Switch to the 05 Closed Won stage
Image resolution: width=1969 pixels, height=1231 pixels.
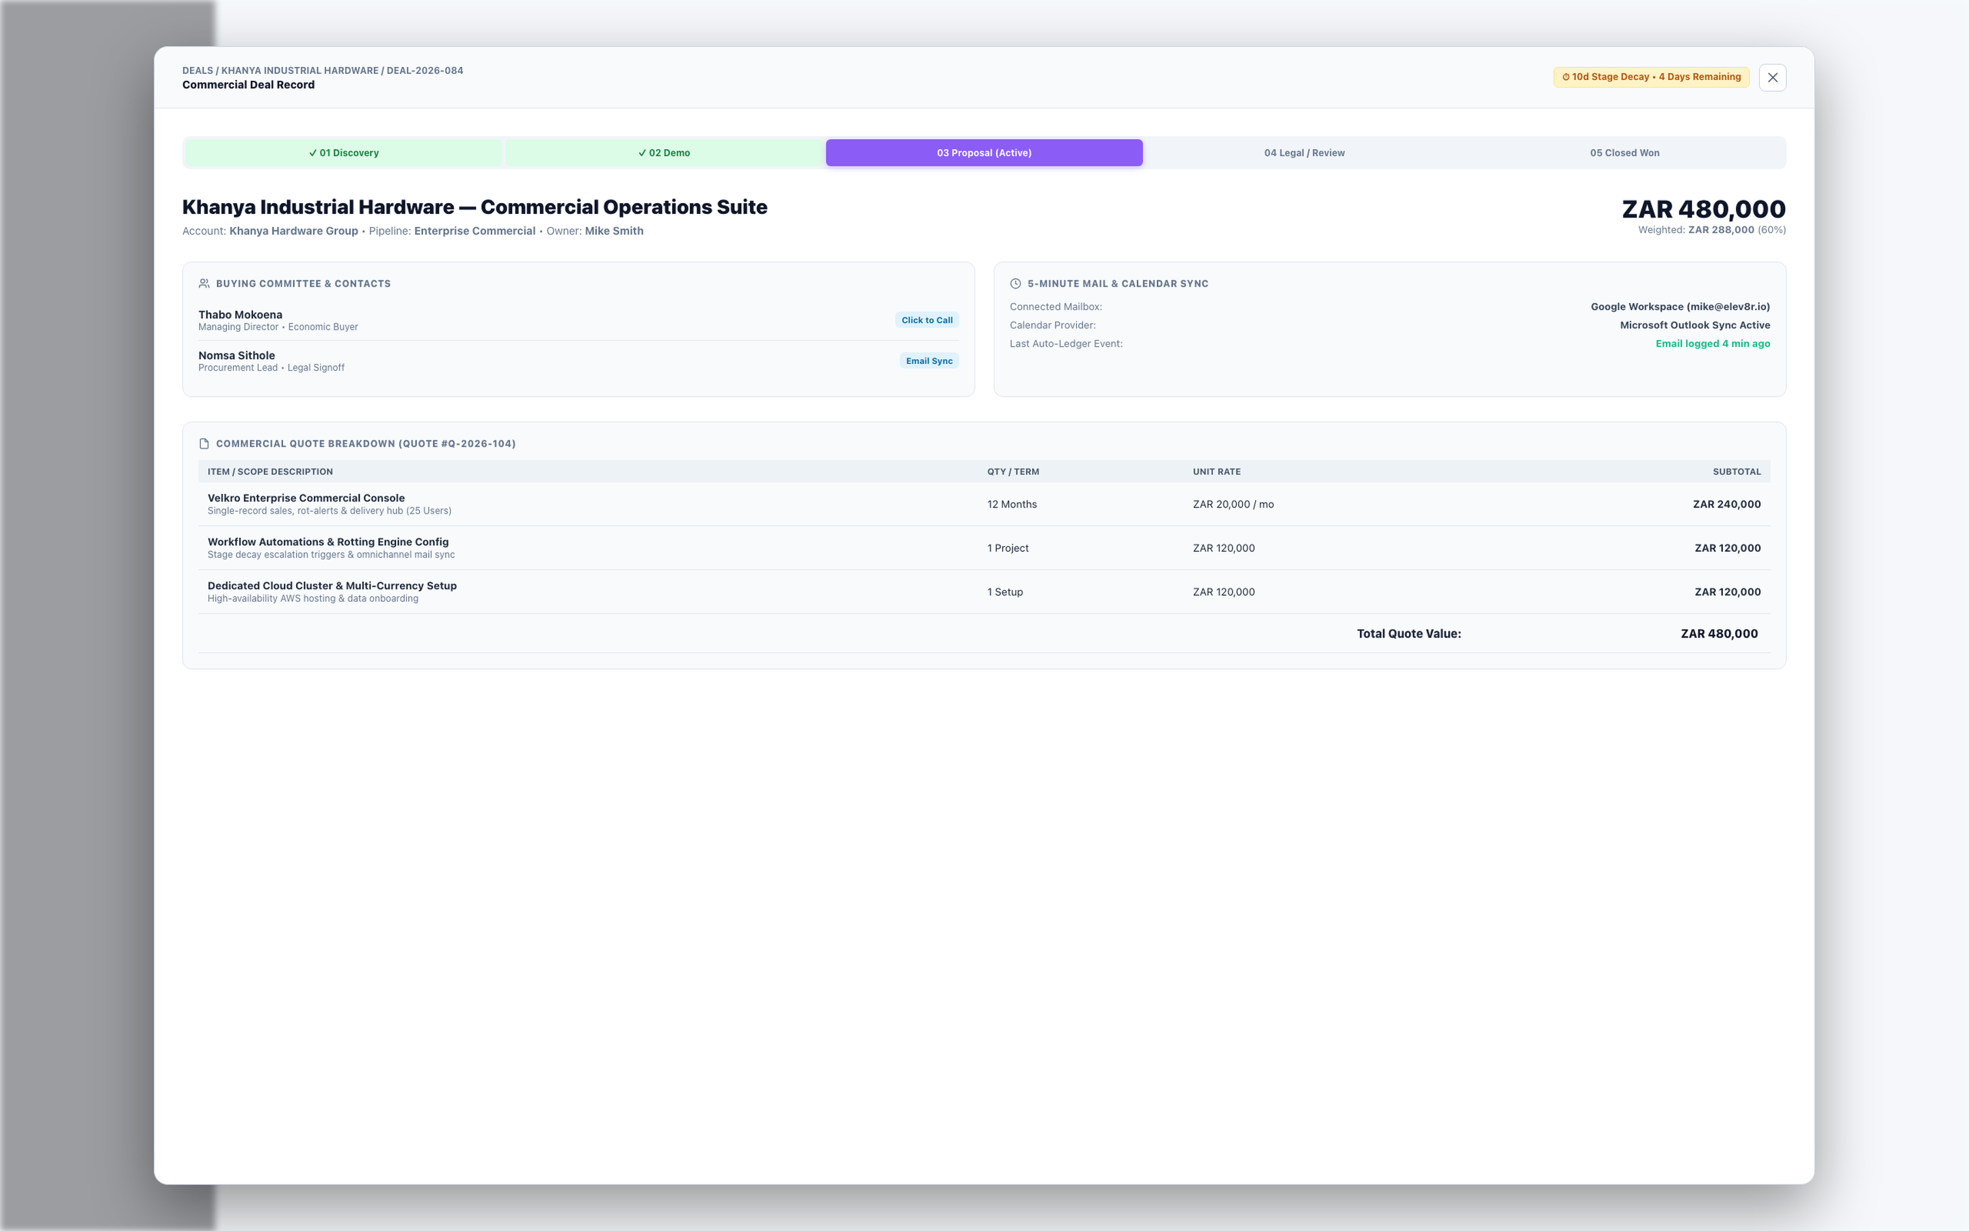point(1624,153)
